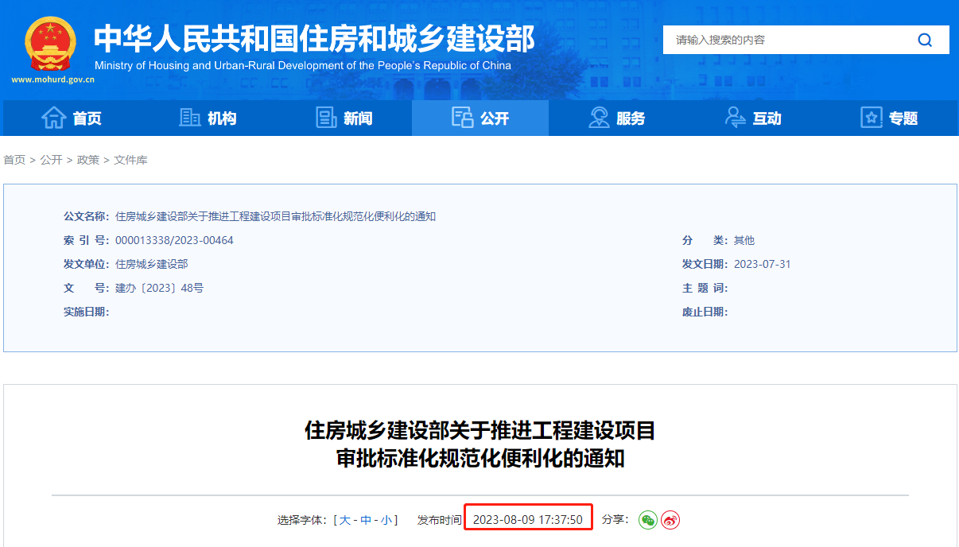The width and height of the screenshot is (959, 547).
Task: Click the headset icon beside 服务
Action: click(x=599, y=118)
